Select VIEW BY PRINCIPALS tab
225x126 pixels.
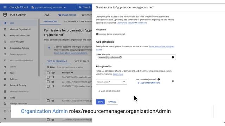[57, 61]
